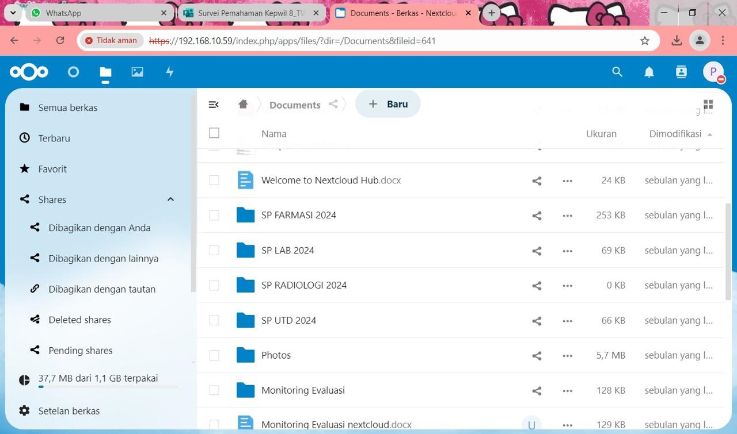Open the Contacts menu icon
The height and width of the screenshot is (434, 737).
pyautogui.click(x=681, y=72)
